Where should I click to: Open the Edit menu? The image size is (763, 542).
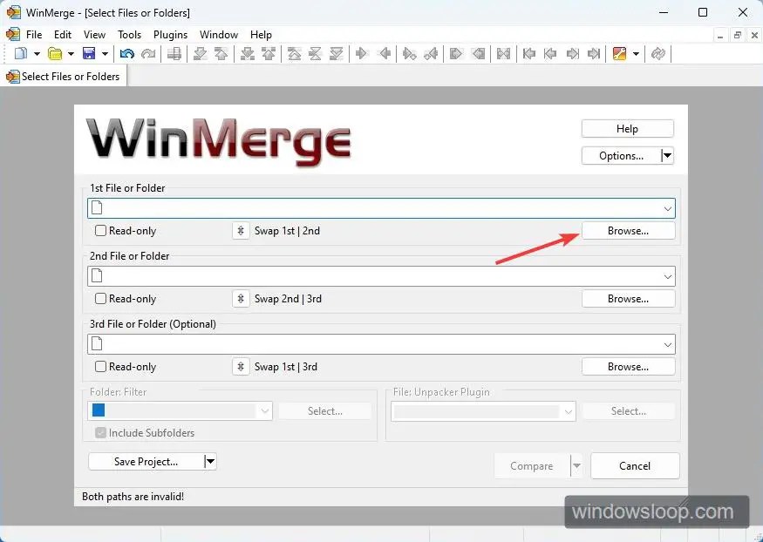coord(63,35)
